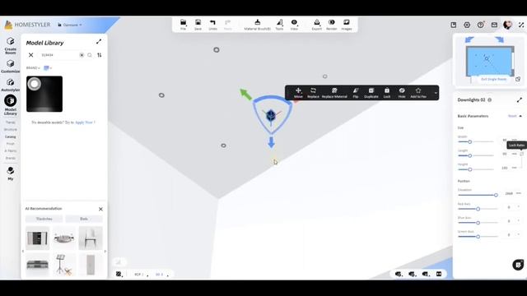Expand the Model Library panel
527x296 pixels.
(99, 42)
